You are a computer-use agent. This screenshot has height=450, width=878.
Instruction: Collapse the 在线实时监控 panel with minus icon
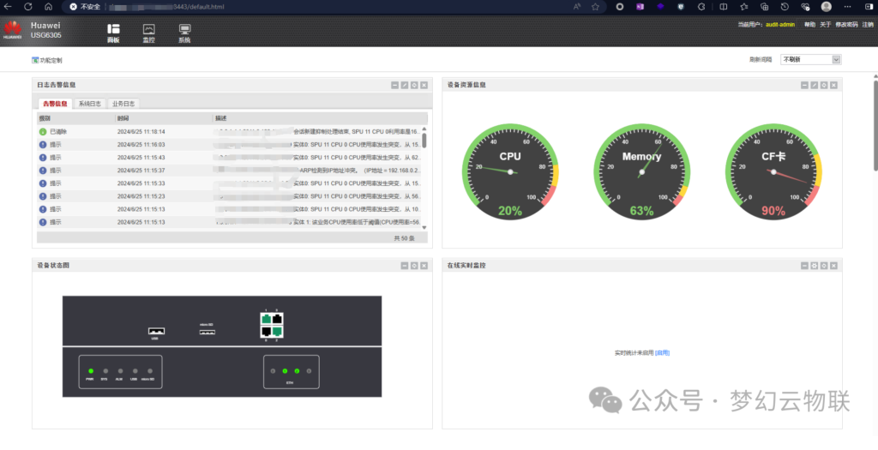pyautogui.click(x=804, y=266)
